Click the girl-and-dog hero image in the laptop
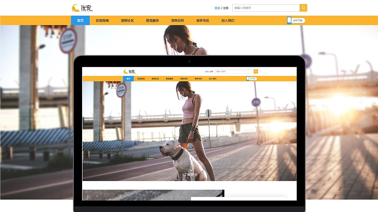Screen dimensions: 378x212 click(x=190, y=131)
